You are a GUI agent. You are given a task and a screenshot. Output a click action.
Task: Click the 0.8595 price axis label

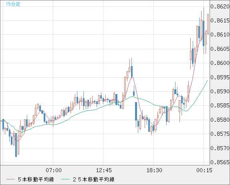220,77
